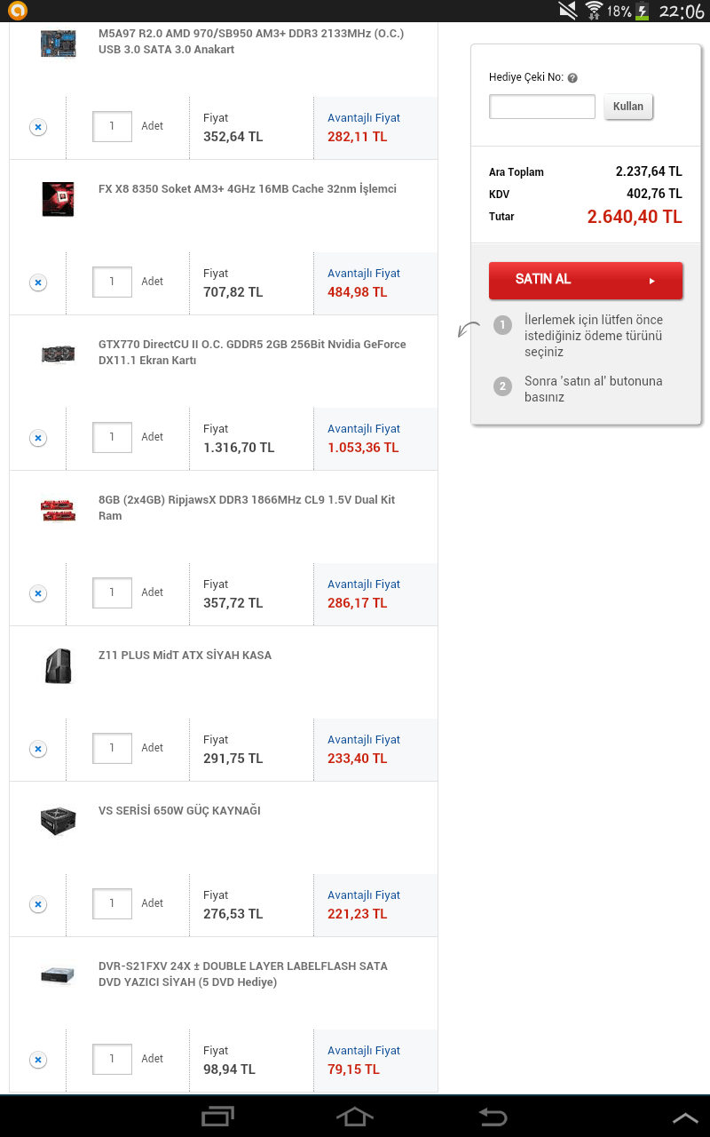Image resolution: width=710 pixels, height=1137 pixels.
Task: Open the recent apps navigation icon
Action: coord(217,1117)
